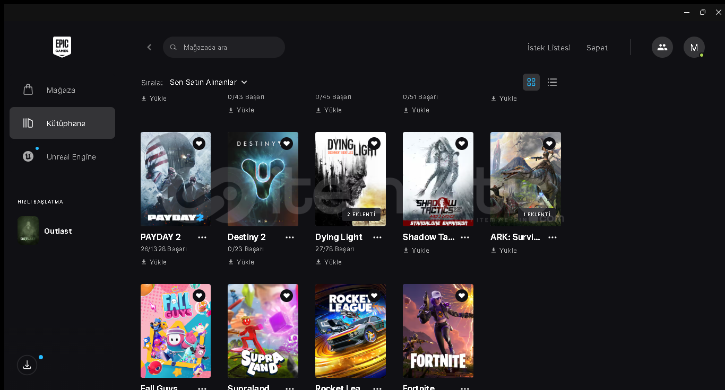Toggle favorite heart on Fall Guys
725x390 pixels.
coord(199,296)
